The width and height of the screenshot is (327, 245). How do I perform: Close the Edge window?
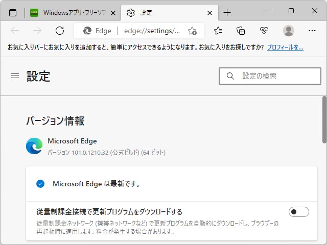click(315, 11)
